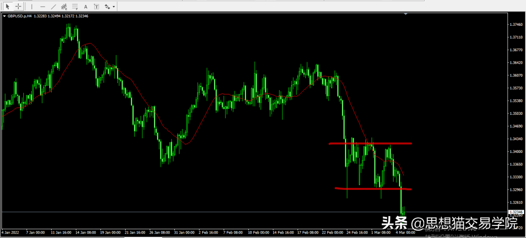Image resolution: width=526 pixels, height=238 pixels.
Task: Click the 19 Jan 00:00 time label
Action: pyautogui.click(x=111, y=232)
